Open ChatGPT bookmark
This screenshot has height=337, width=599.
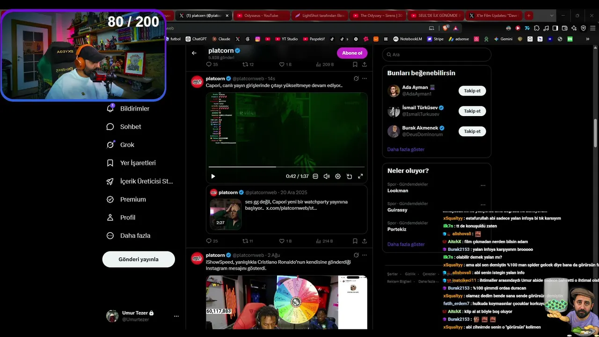196,39
